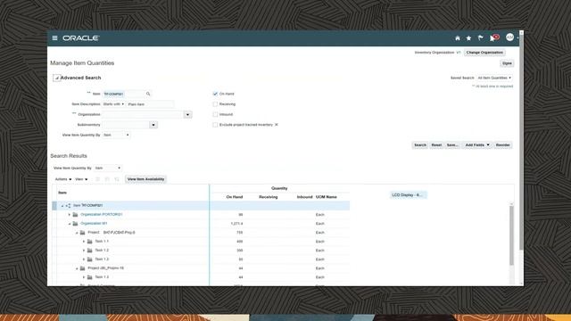Open the Notifications bell icon
The height and width of the screenshot is (321, 571).
(x=492, y=37)
